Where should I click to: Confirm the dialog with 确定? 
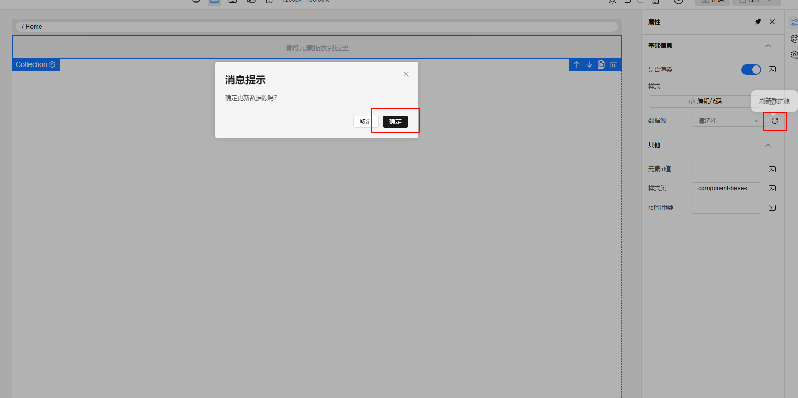point(395,122)
